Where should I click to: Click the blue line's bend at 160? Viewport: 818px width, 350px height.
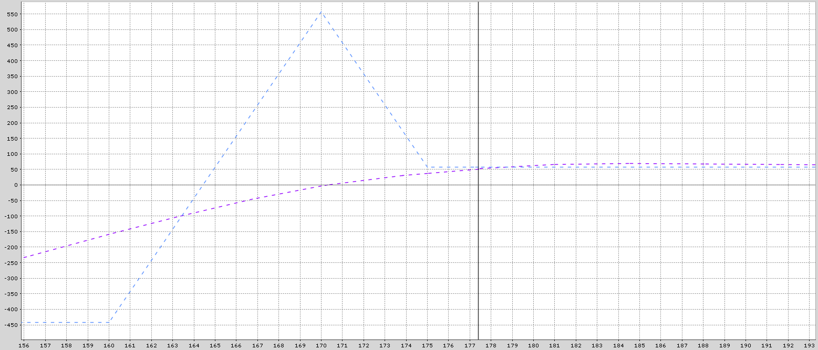click(x=109, y=323)
